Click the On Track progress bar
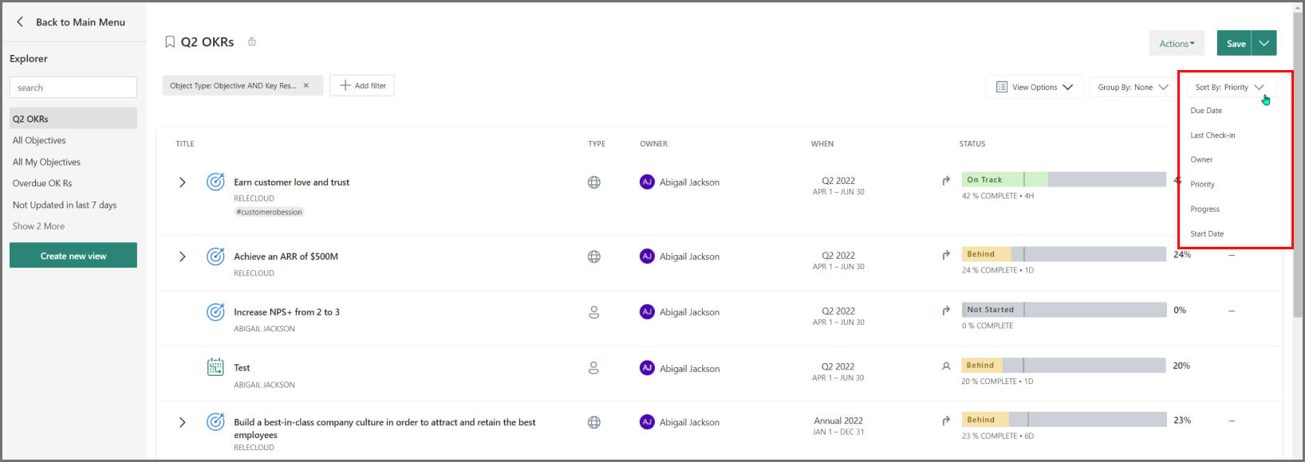Image resolution: width=1305 pixels, height=462 pixels. click(1063, 180)
